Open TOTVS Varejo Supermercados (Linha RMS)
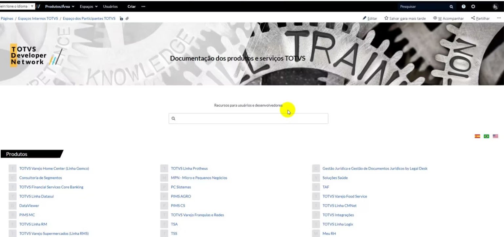Screen dimensions: 504x237 tap(54, 233)
